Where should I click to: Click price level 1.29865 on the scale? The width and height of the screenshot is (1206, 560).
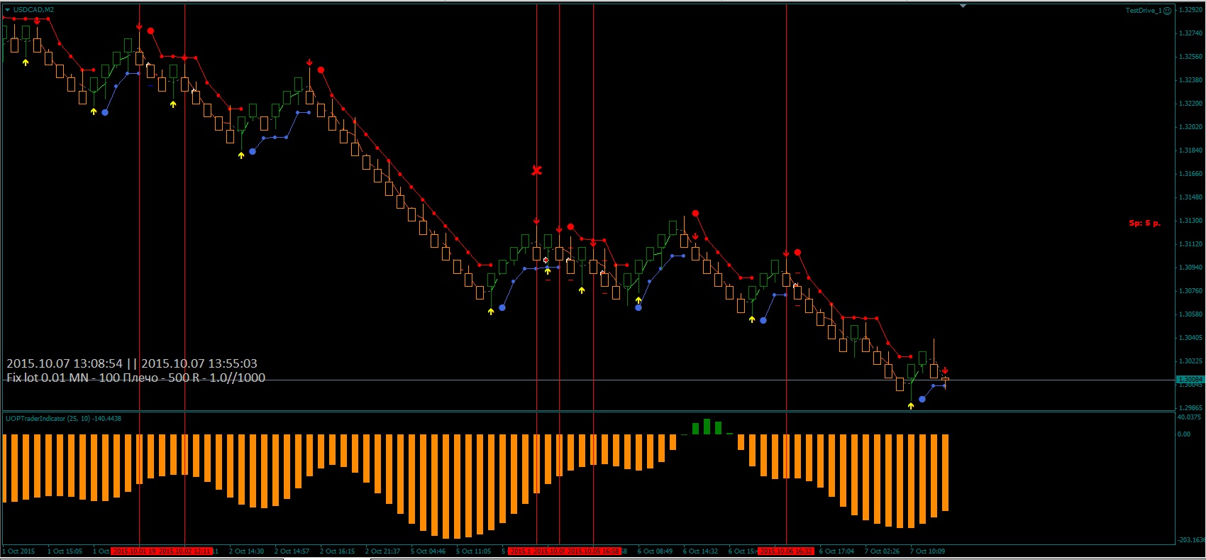pyautogui.click(x=1190, y=408)
